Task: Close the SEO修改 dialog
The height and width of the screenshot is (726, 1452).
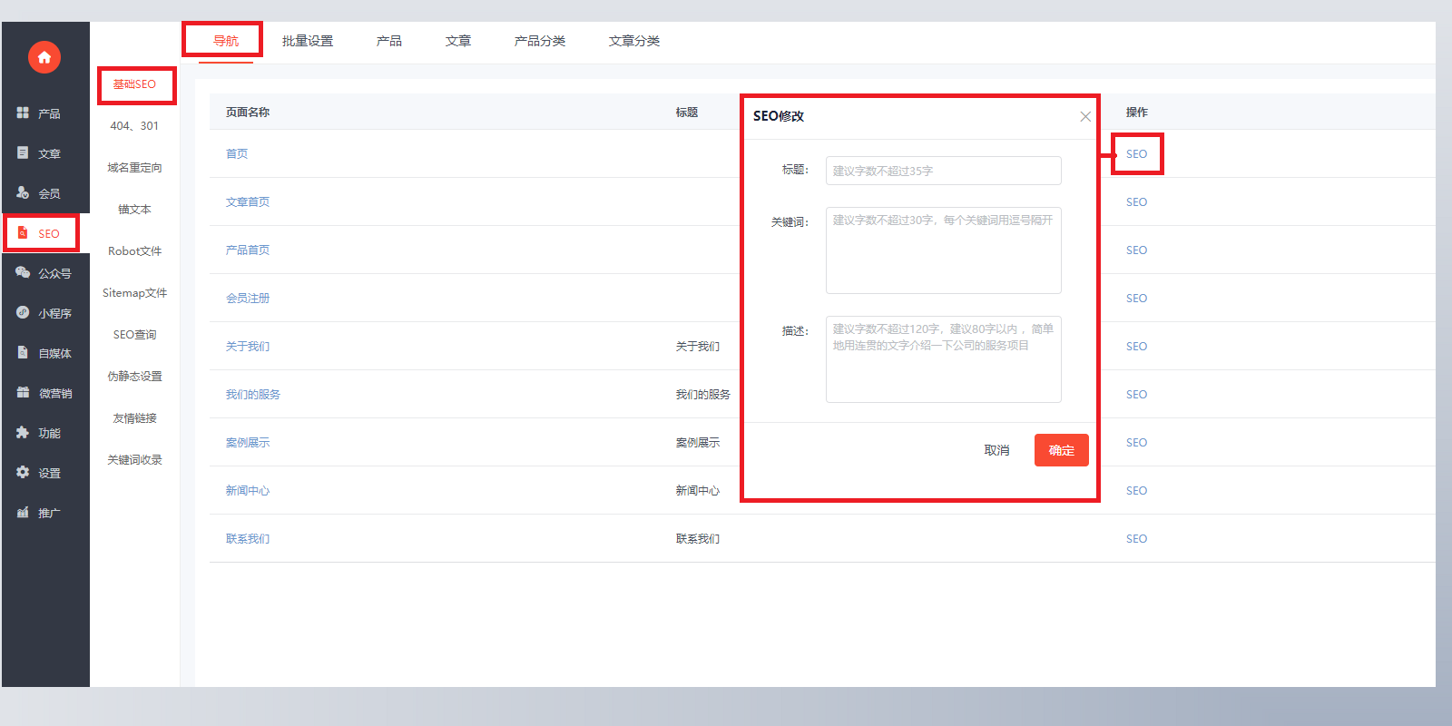Action: tap(1085, 116)
